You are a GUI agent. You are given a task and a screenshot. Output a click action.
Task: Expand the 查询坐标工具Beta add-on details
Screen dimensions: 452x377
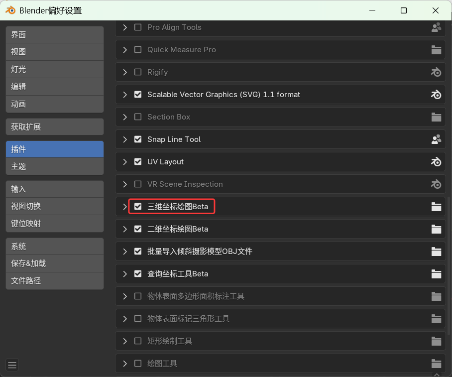125,274
